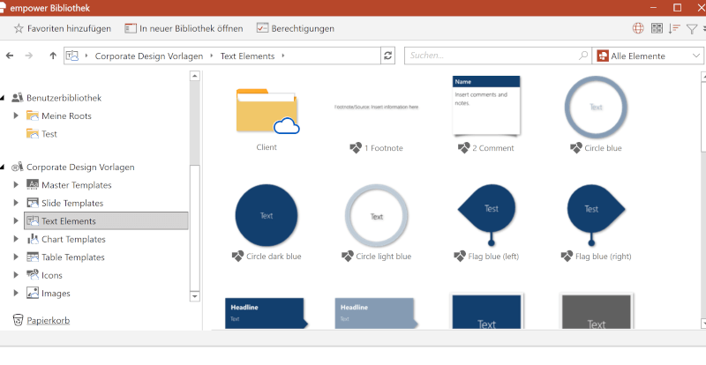This screenshot has height=365, width=706.
Task: Click the Papierkorb trash bin icon
Action: point(18,320)
